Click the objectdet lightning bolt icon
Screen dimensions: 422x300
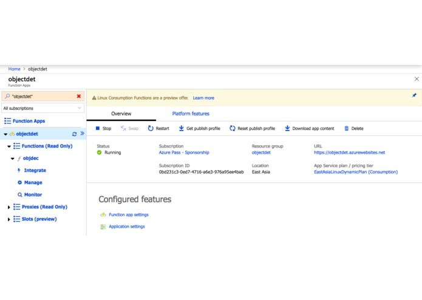pos(12,134)
